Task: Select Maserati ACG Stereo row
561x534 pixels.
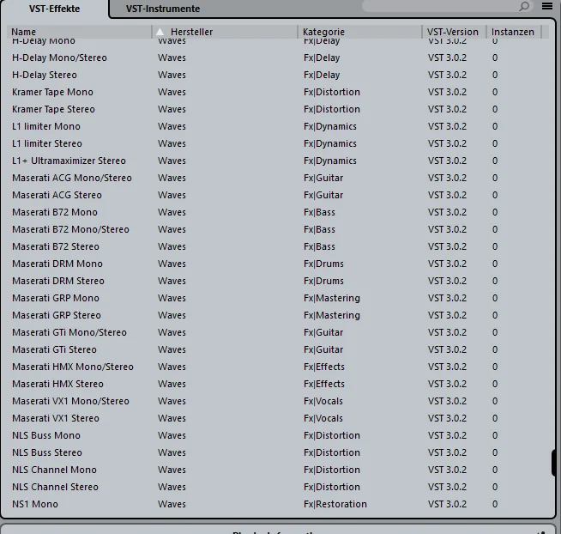Action: click(278, 195)
